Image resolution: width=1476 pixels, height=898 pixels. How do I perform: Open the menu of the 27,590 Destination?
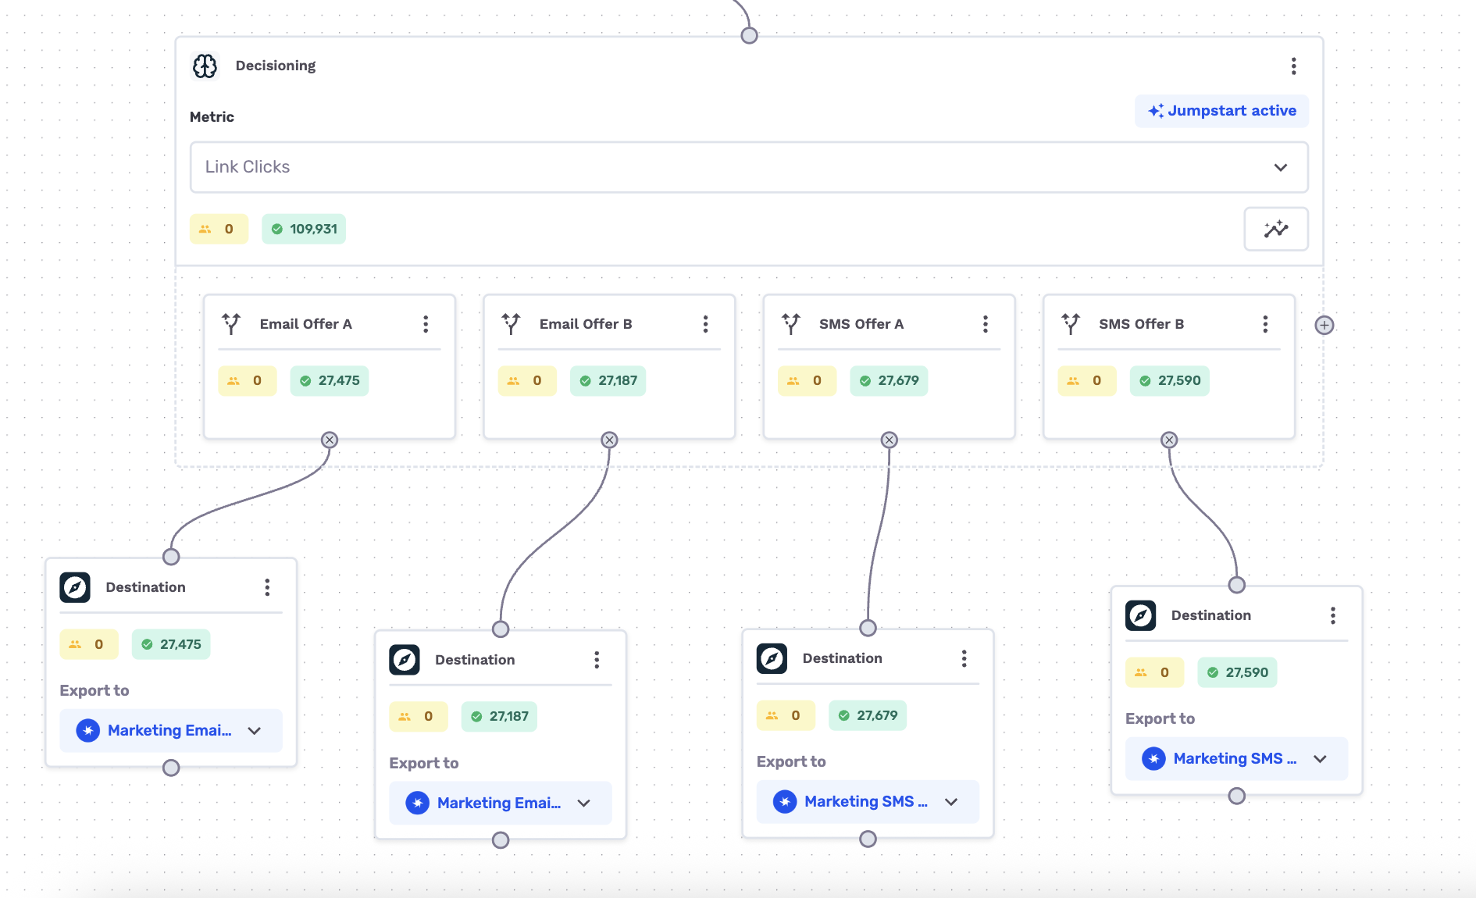click(x=1333, y=615)
